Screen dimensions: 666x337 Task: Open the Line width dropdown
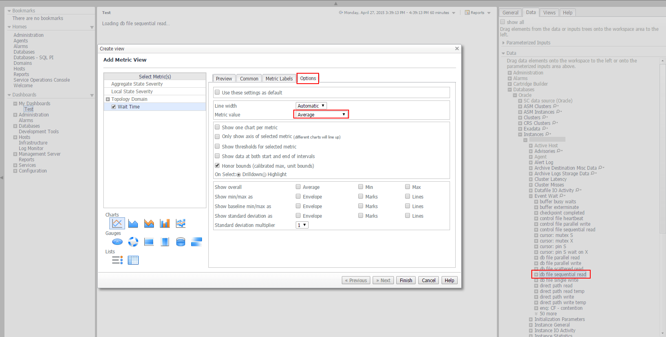(x=311, y=106)
